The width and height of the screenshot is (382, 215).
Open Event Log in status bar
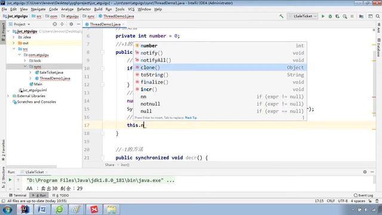(x=363, y=195)
